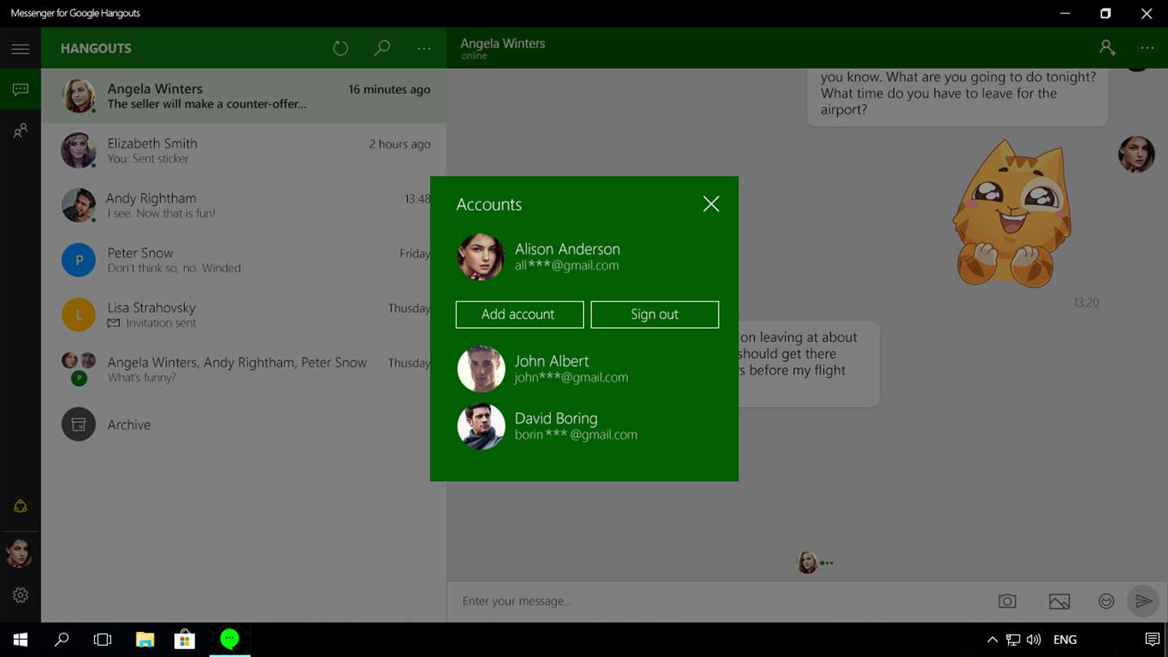Open the volume speaker tray icon

coord(1033,640)
